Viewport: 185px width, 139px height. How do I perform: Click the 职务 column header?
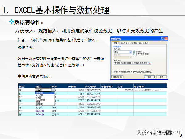[60, 86]
